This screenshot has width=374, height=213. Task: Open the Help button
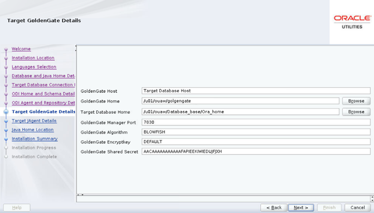click(x=17, y=208)
